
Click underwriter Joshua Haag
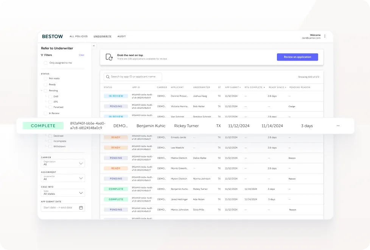point(200,96)
